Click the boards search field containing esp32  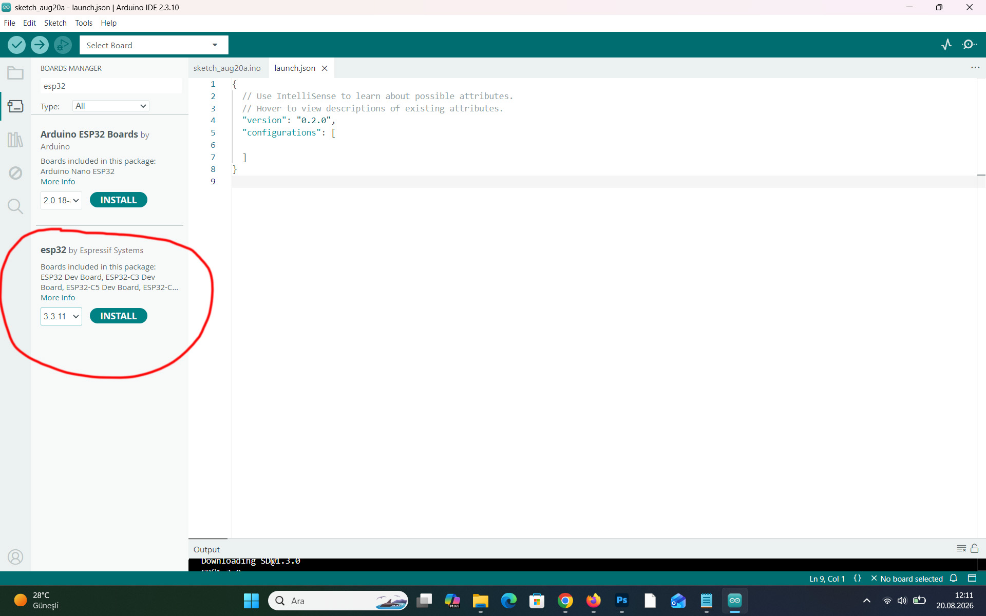(111, 86)
